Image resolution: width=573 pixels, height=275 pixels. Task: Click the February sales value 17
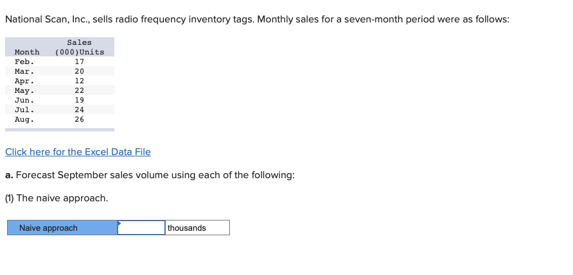(80, 62)
